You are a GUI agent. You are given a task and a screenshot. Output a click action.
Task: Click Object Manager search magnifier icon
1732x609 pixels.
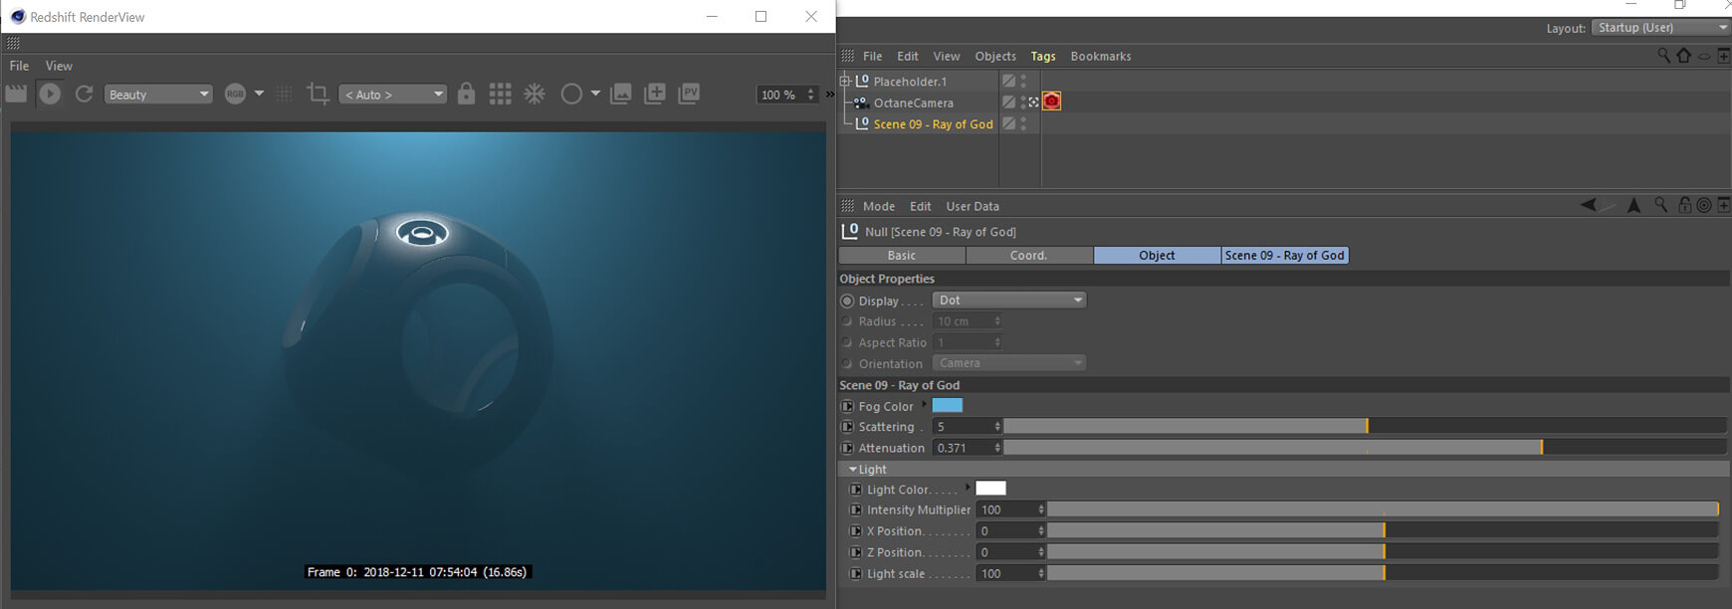[x=1663, y=56]
